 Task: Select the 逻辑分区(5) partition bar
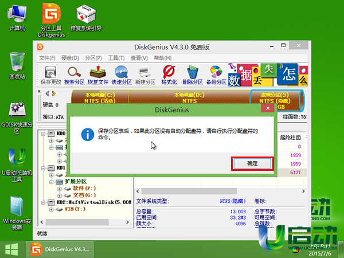[276, 100]
